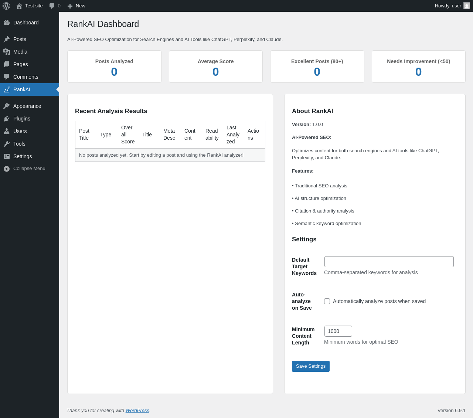Click the Overall Score column header
This screenshot has width=473, height=418.
tap(128, 135)
